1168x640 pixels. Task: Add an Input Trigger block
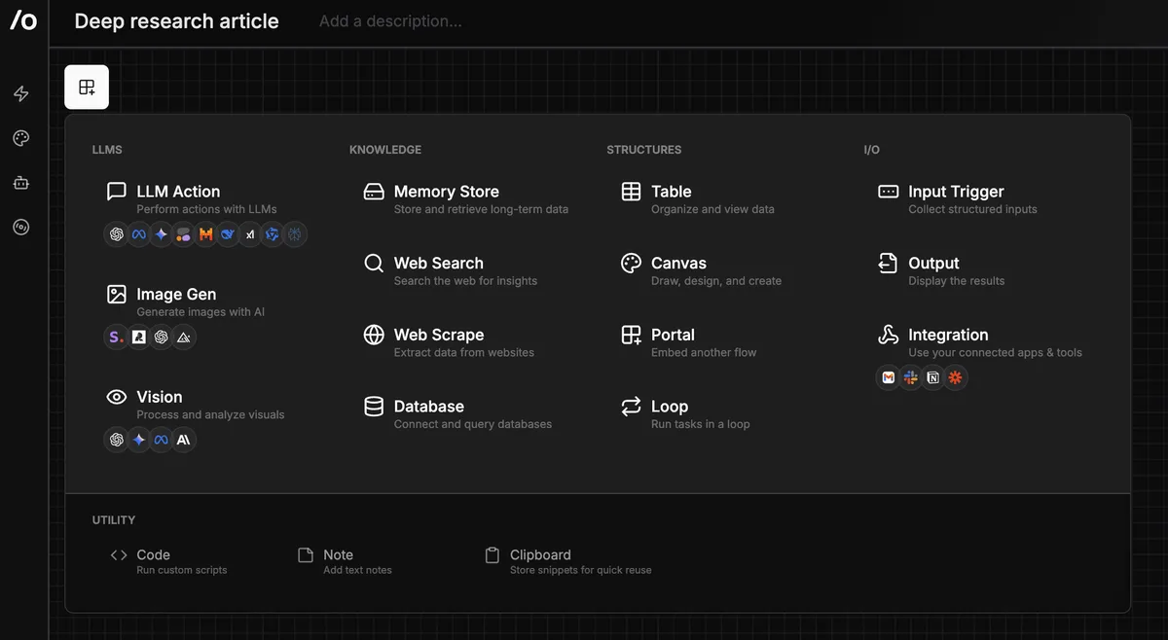[x=957, y=199]
